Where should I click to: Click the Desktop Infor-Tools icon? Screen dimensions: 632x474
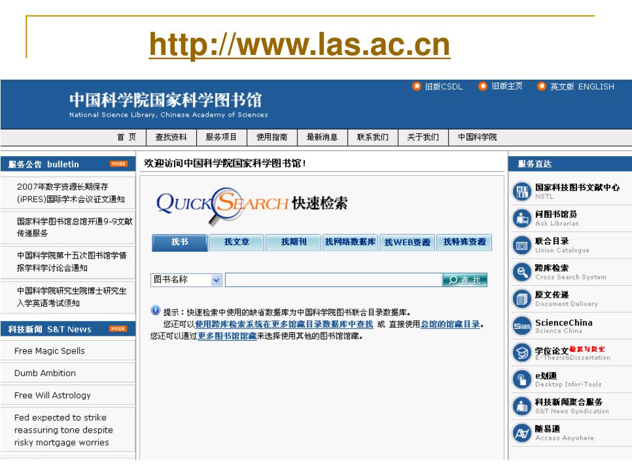click(522, 380)
